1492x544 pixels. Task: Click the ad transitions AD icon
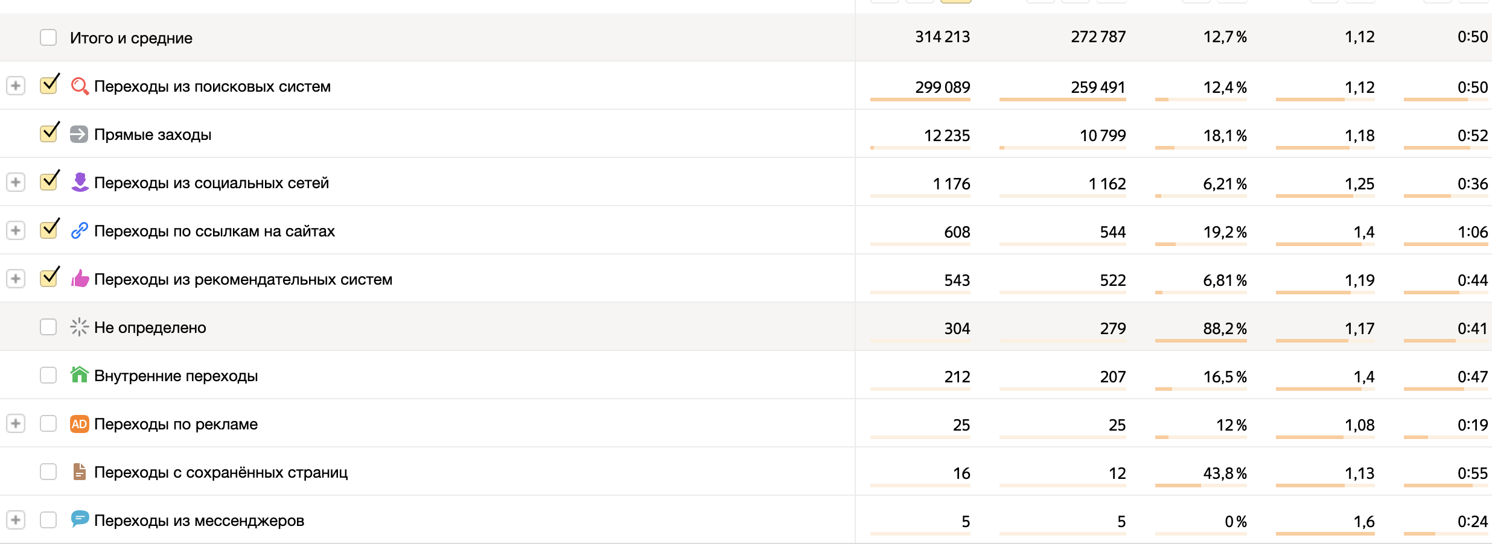[79, 423]
